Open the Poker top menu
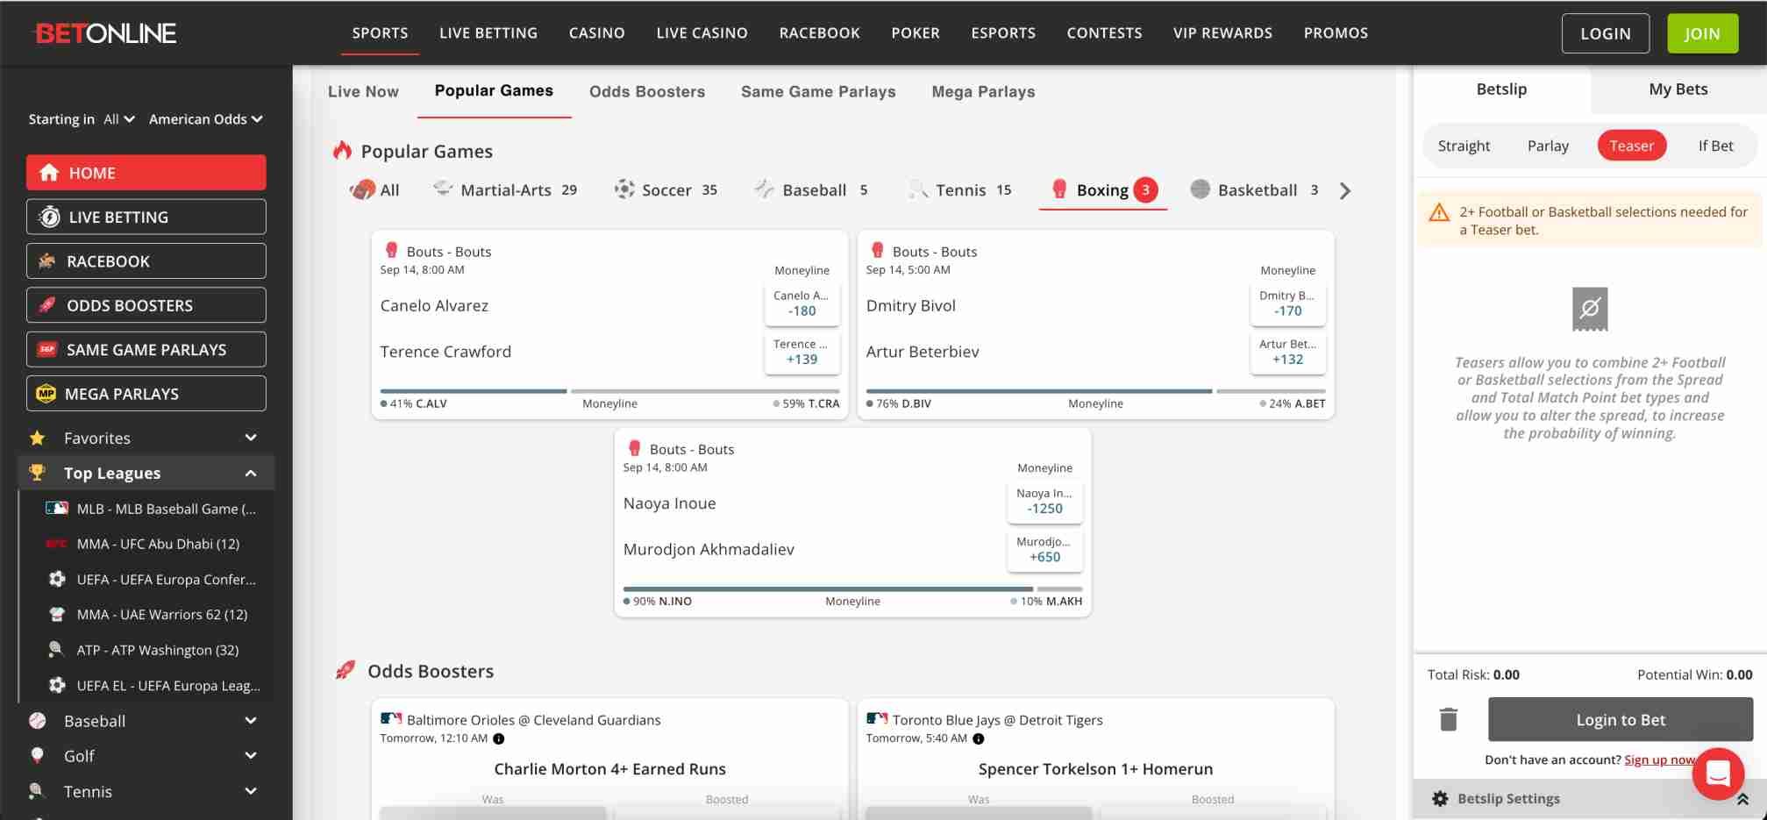Screen dimensions: 1767x820 [916, 33]
